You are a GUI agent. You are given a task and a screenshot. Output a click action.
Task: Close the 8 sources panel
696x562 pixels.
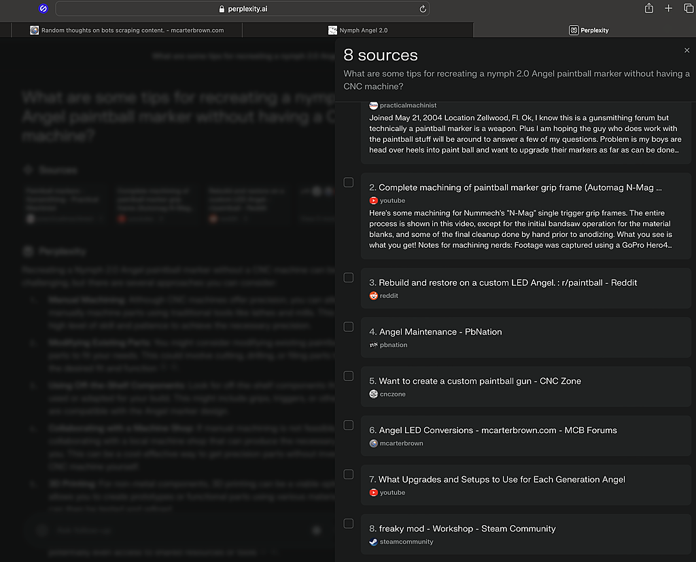click(x=686, y=50)
